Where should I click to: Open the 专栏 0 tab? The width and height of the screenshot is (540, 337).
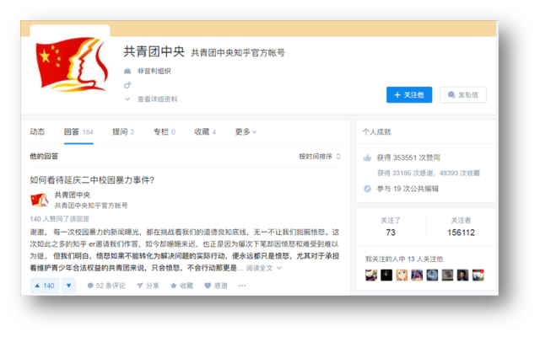(x=165, y=131)
